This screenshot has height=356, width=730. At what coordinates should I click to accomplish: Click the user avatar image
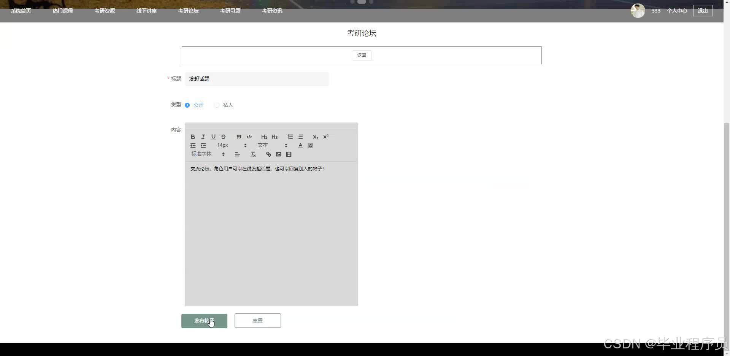[638, 11]
